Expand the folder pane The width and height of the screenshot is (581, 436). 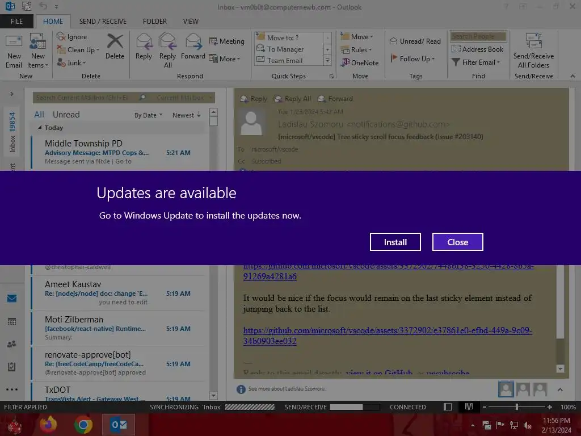(x=12, y=94)
